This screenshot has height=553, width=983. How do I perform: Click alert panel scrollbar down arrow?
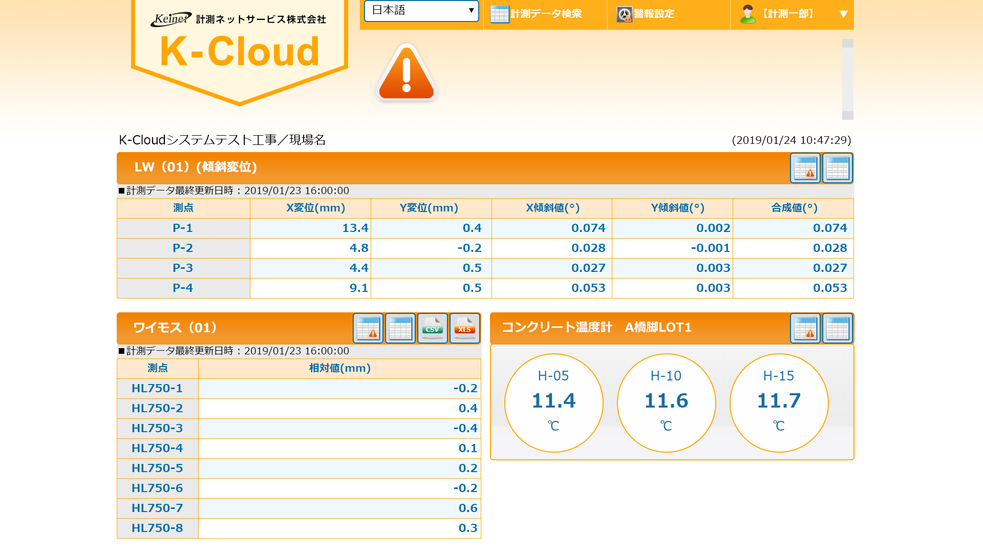[x=848, y=116]
